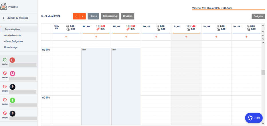Add entry with plus on Saturday 08
The height and width of the screenshot is (126, 267).
tap(216, 37)
